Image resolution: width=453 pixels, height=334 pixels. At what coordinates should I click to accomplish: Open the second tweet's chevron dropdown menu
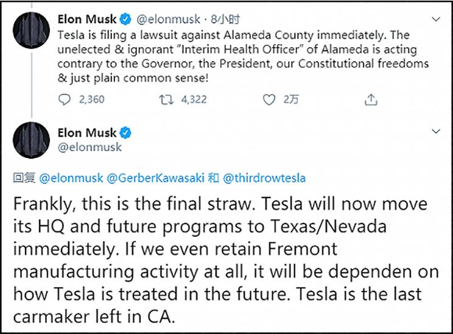pyautogui.click(x=435, y=132)
